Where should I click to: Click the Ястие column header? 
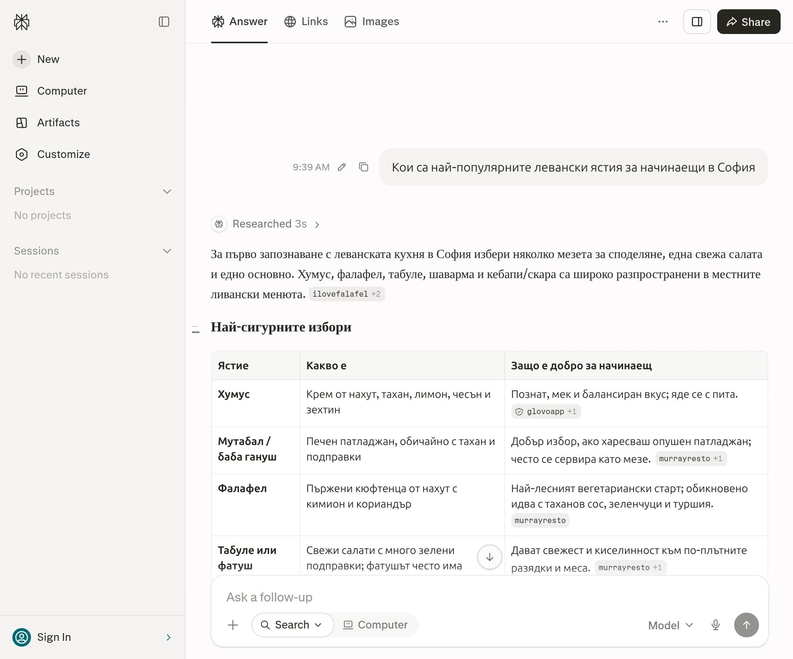[x=255, y=366]
